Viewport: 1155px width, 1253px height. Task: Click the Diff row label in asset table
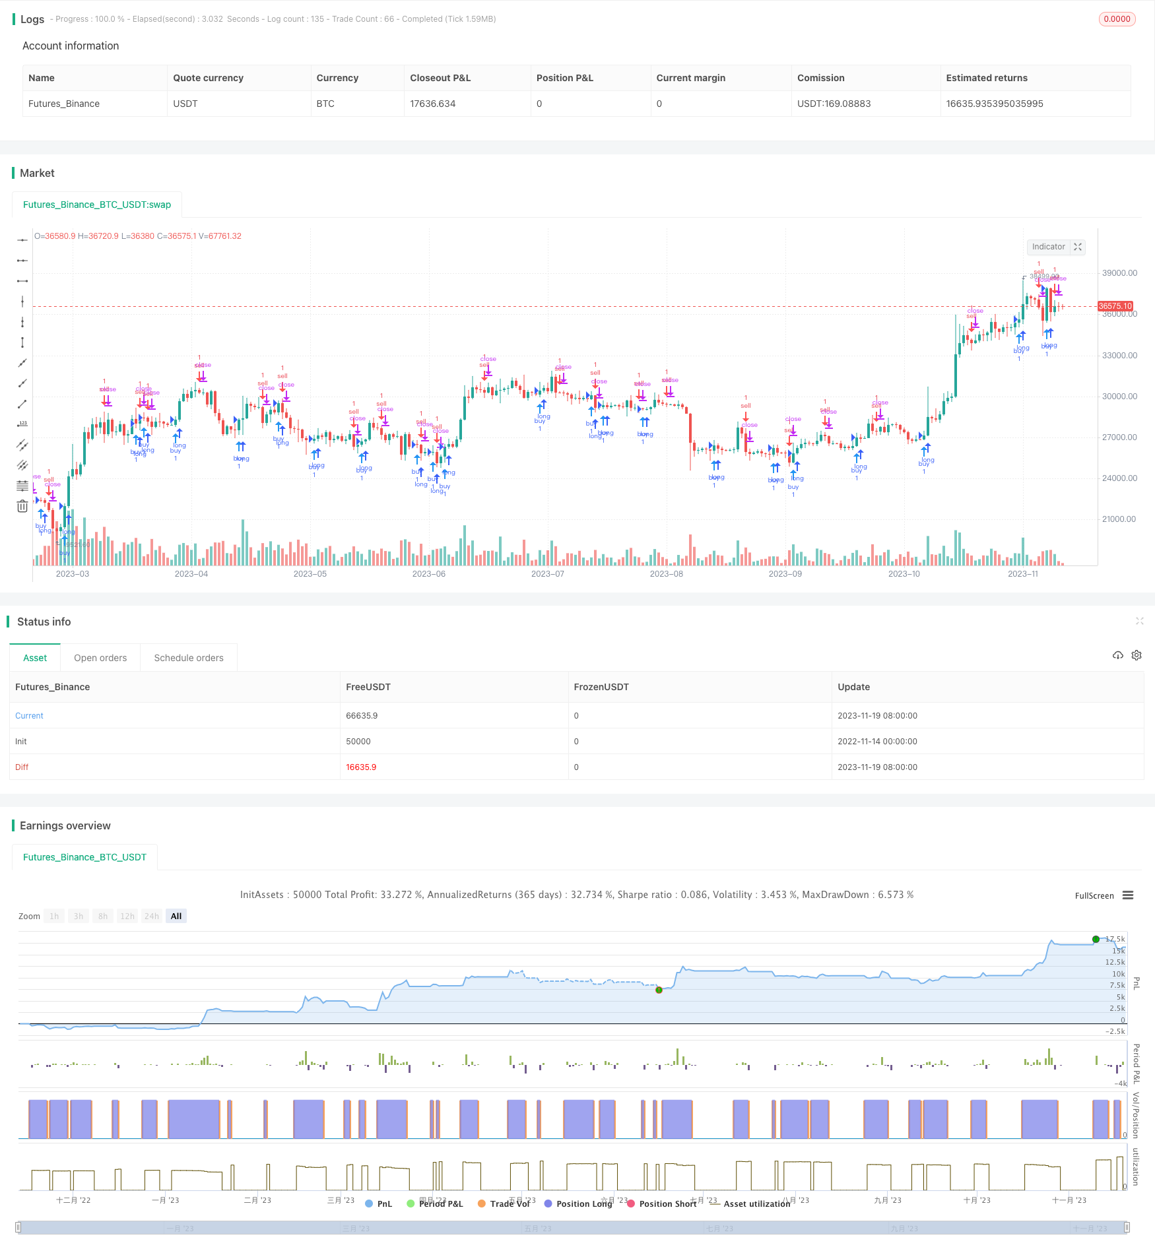pyautogui.click(x=22, y=767)
